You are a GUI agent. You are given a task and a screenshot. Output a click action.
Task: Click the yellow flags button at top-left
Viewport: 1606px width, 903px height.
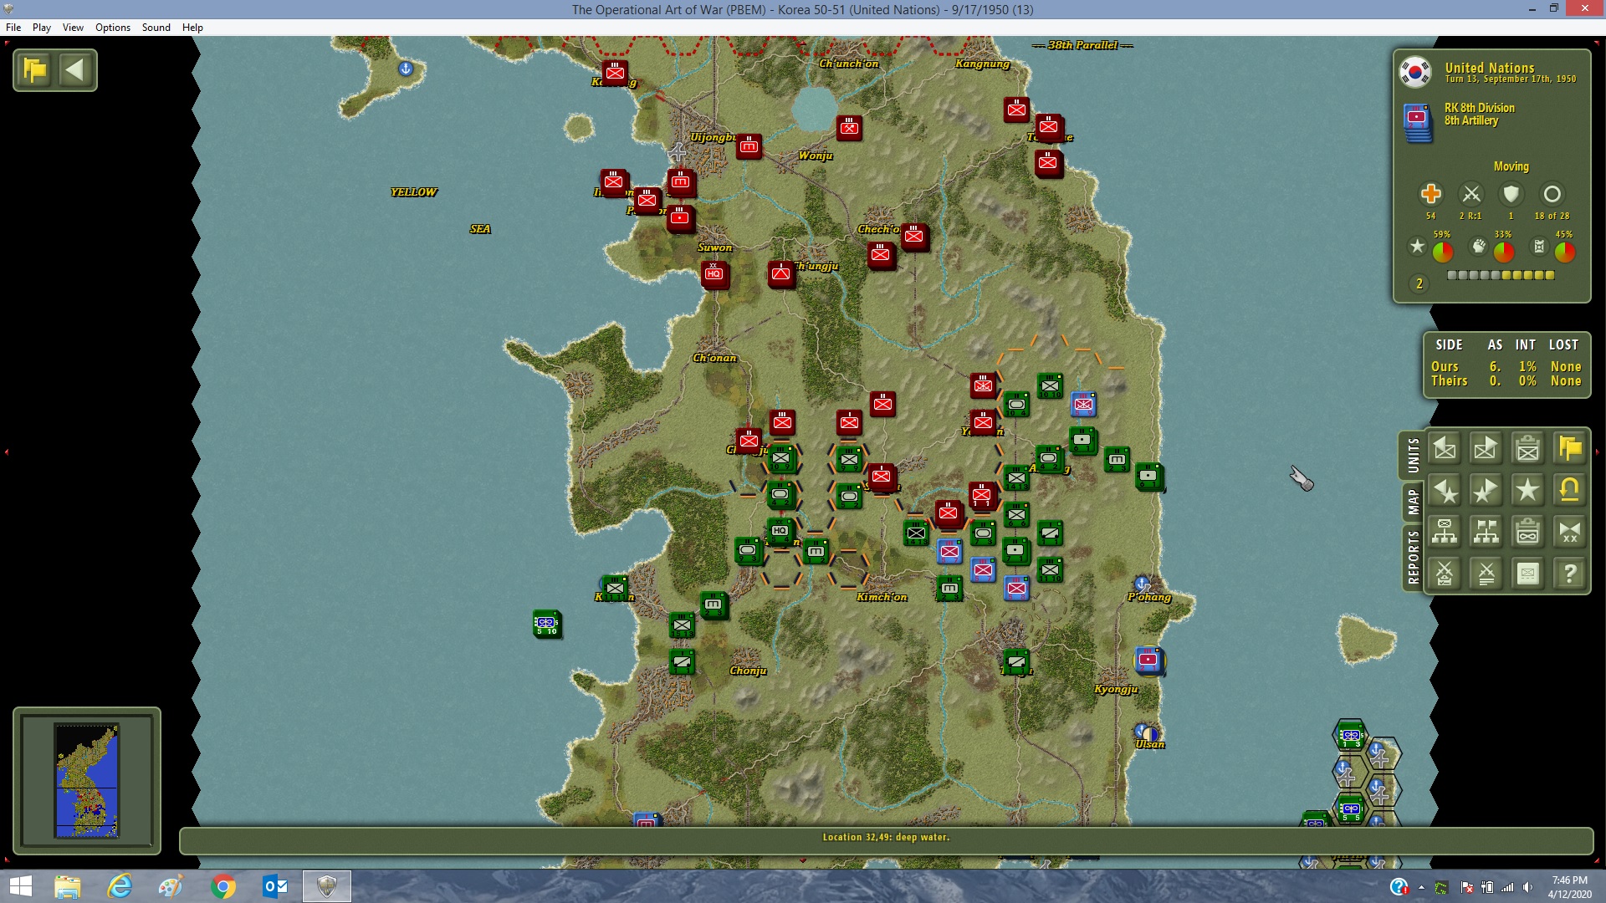pyautogui.click(x=35, y=69)
